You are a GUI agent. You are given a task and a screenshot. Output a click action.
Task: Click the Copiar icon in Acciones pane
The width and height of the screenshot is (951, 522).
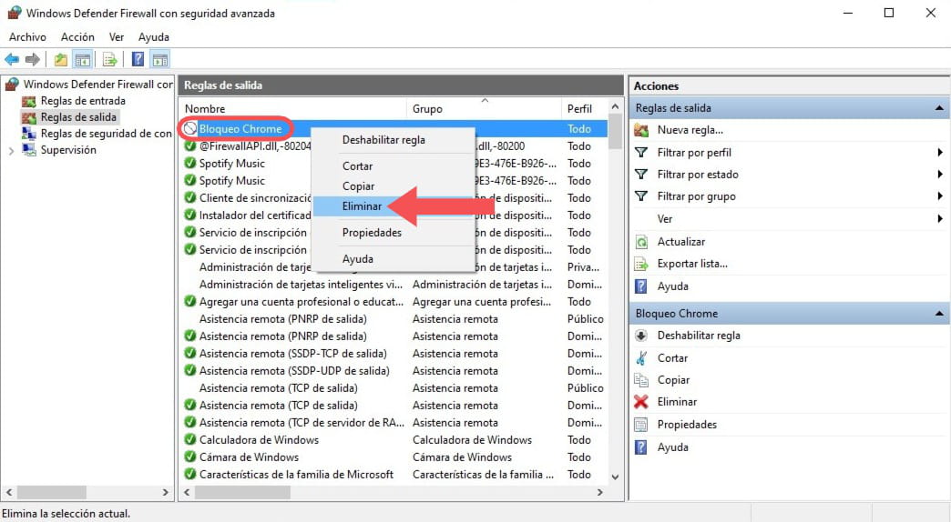pyautogui.click(x=641, y=380)
